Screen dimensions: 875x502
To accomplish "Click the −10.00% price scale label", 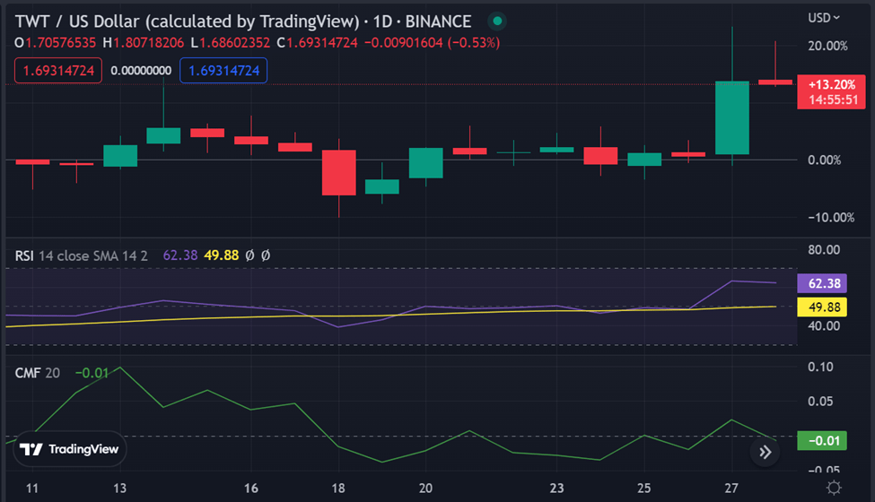I will [831, 217].
